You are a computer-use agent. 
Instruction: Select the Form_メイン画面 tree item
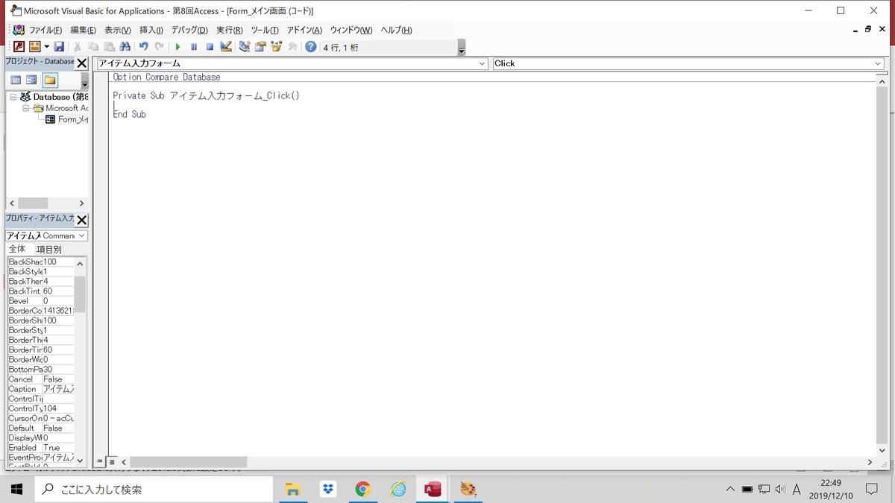point(66,119)
